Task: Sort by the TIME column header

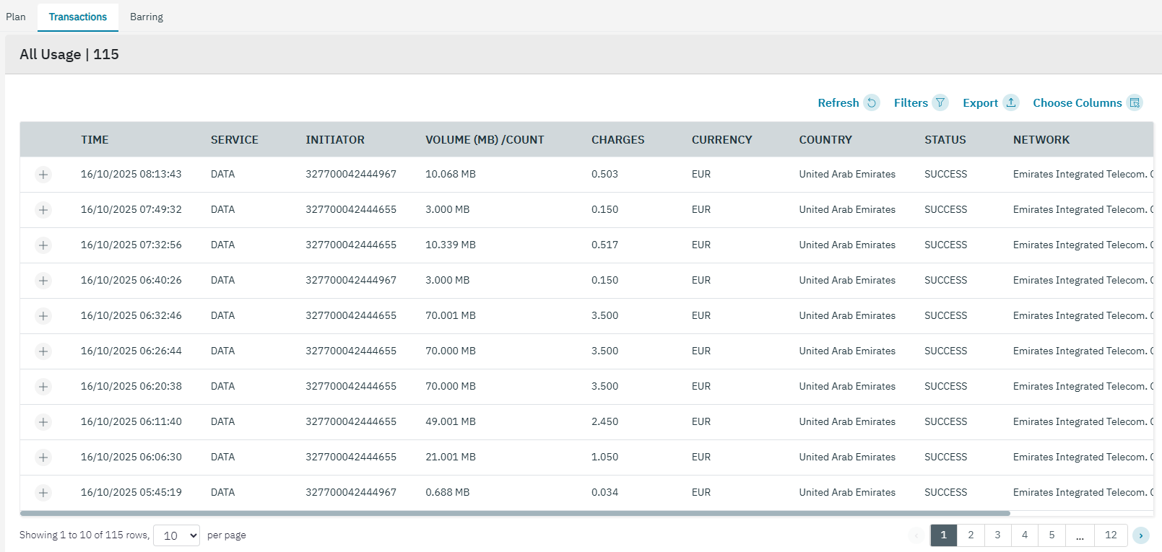Action: click(x=95, y=140)
